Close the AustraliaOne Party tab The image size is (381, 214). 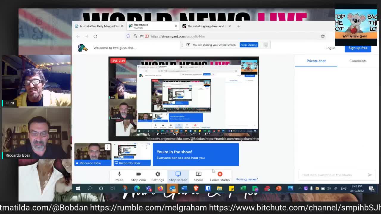[122, 26]
